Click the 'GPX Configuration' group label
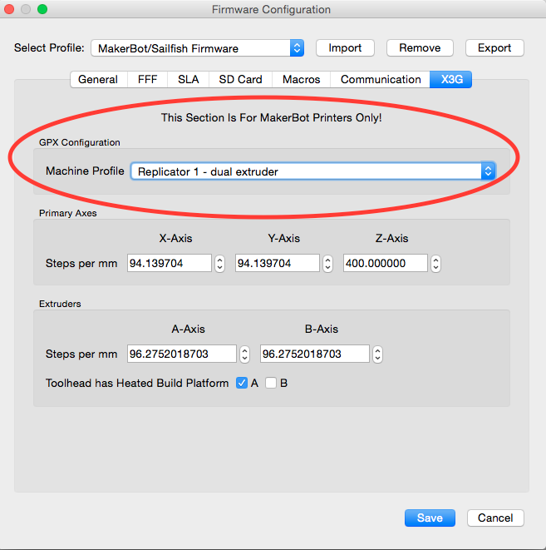 (80, 142)
